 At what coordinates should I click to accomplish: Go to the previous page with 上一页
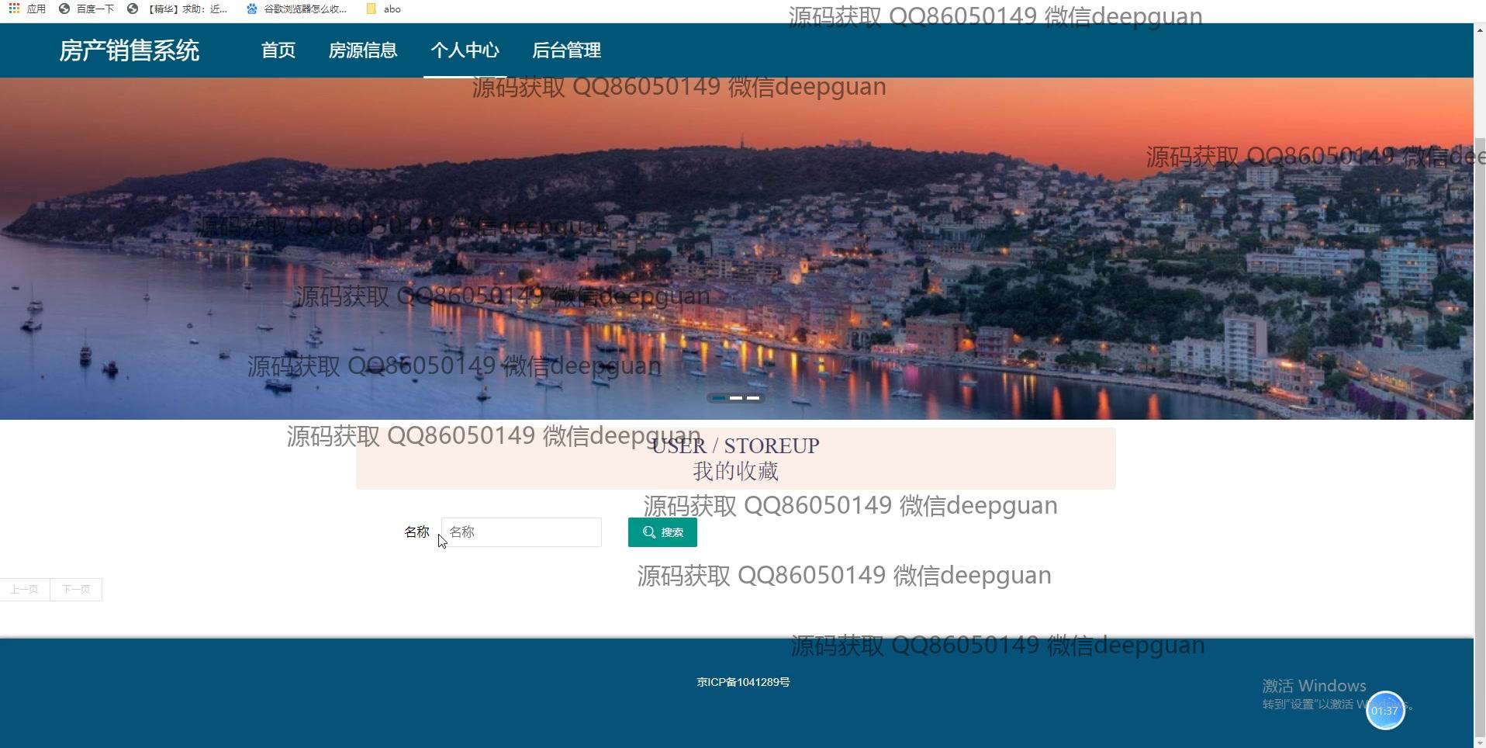25,590
